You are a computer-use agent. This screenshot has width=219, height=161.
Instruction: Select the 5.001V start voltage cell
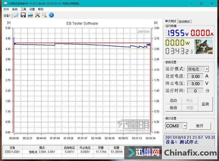pyautogui.click(x=69, y=152)
